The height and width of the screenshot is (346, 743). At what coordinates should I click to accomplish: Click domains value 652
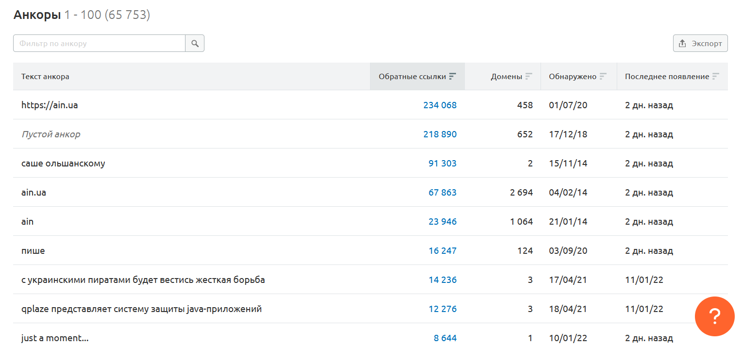click(x=525, y=134)
